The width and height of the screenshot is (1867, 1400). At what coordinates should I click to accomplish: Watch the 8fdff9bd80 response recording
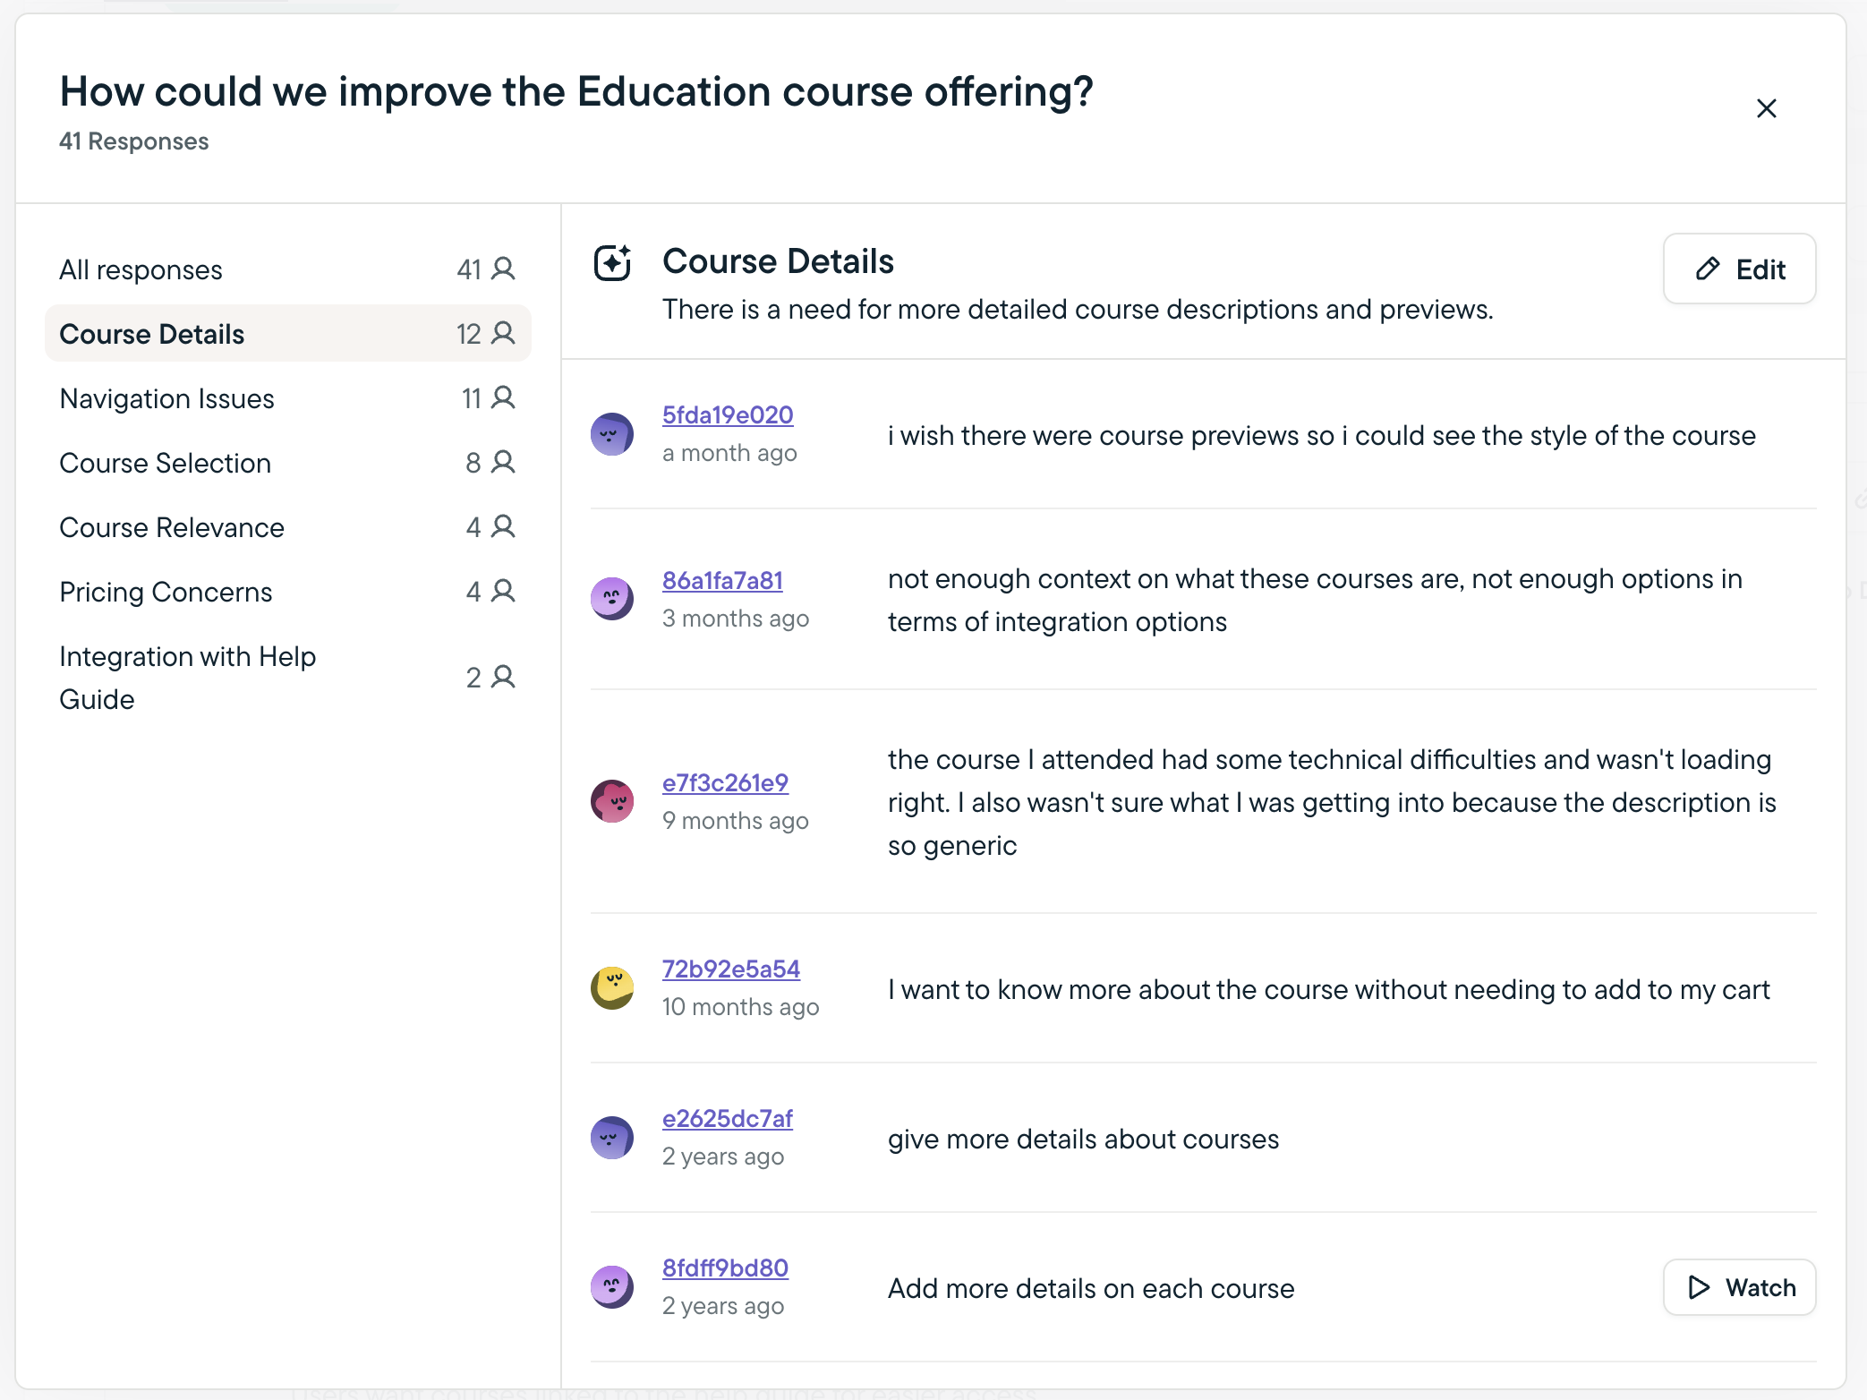[x=1739, y=1287]
